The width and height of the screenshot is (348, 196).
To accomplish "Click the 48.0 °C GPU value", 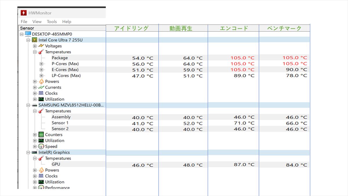I will (x=193, y=165).
